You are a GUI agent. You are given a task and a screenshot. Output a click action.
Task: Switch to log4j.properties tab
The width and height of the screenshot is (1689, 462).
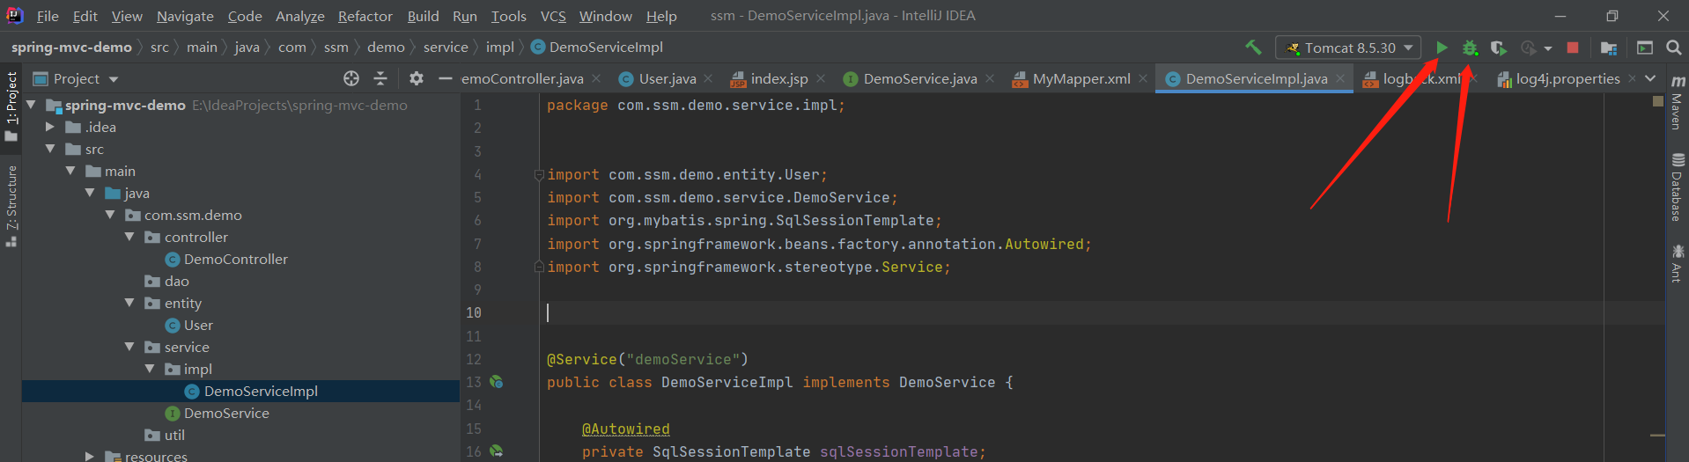click(x=1567, y=79)
